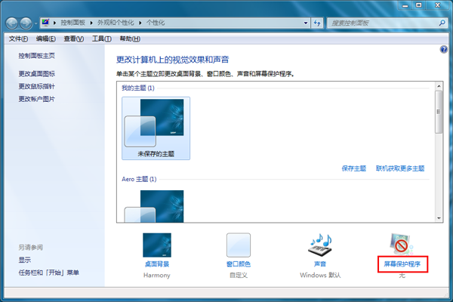Click the 联机获取更多主题 link
The image size is (453, 302).
(400, 168)
